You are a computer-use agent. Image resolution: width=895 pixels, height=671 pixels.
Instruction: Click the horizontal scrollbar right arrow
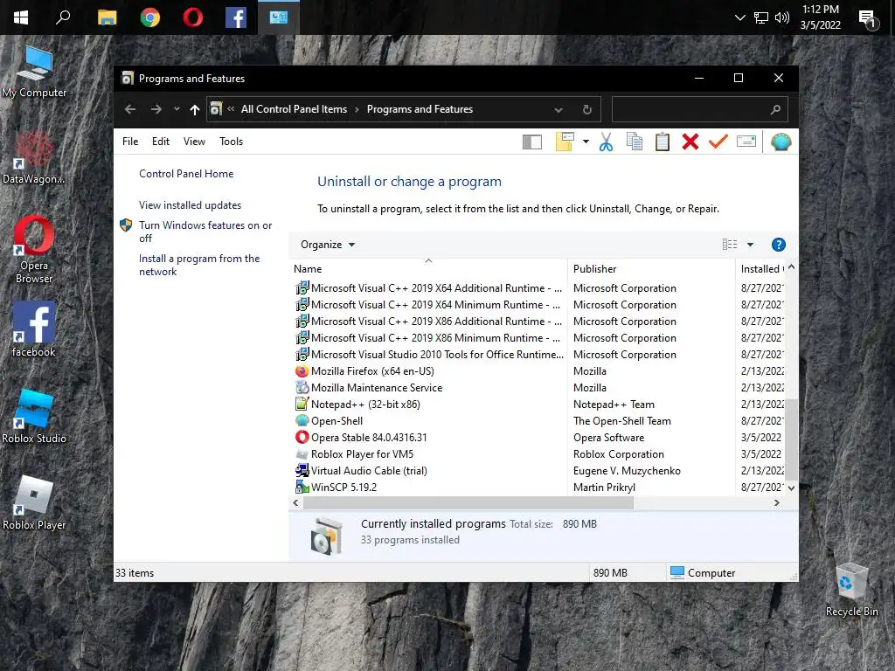[x=776, y=502]
